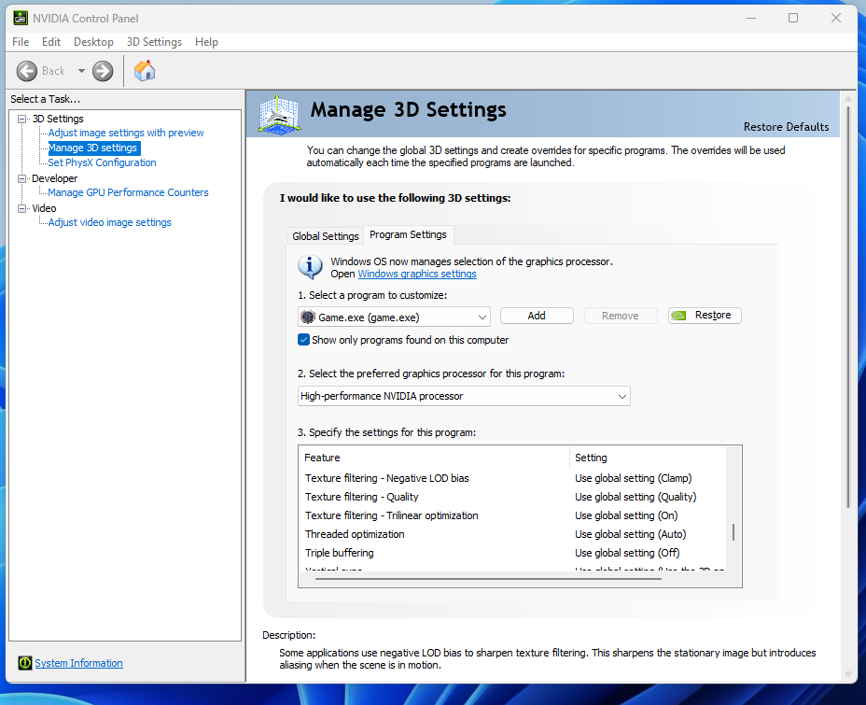Click the Restore button with NVIDIA logo
Viewport: 866px width, 705px height.
[x=705, y=316]
